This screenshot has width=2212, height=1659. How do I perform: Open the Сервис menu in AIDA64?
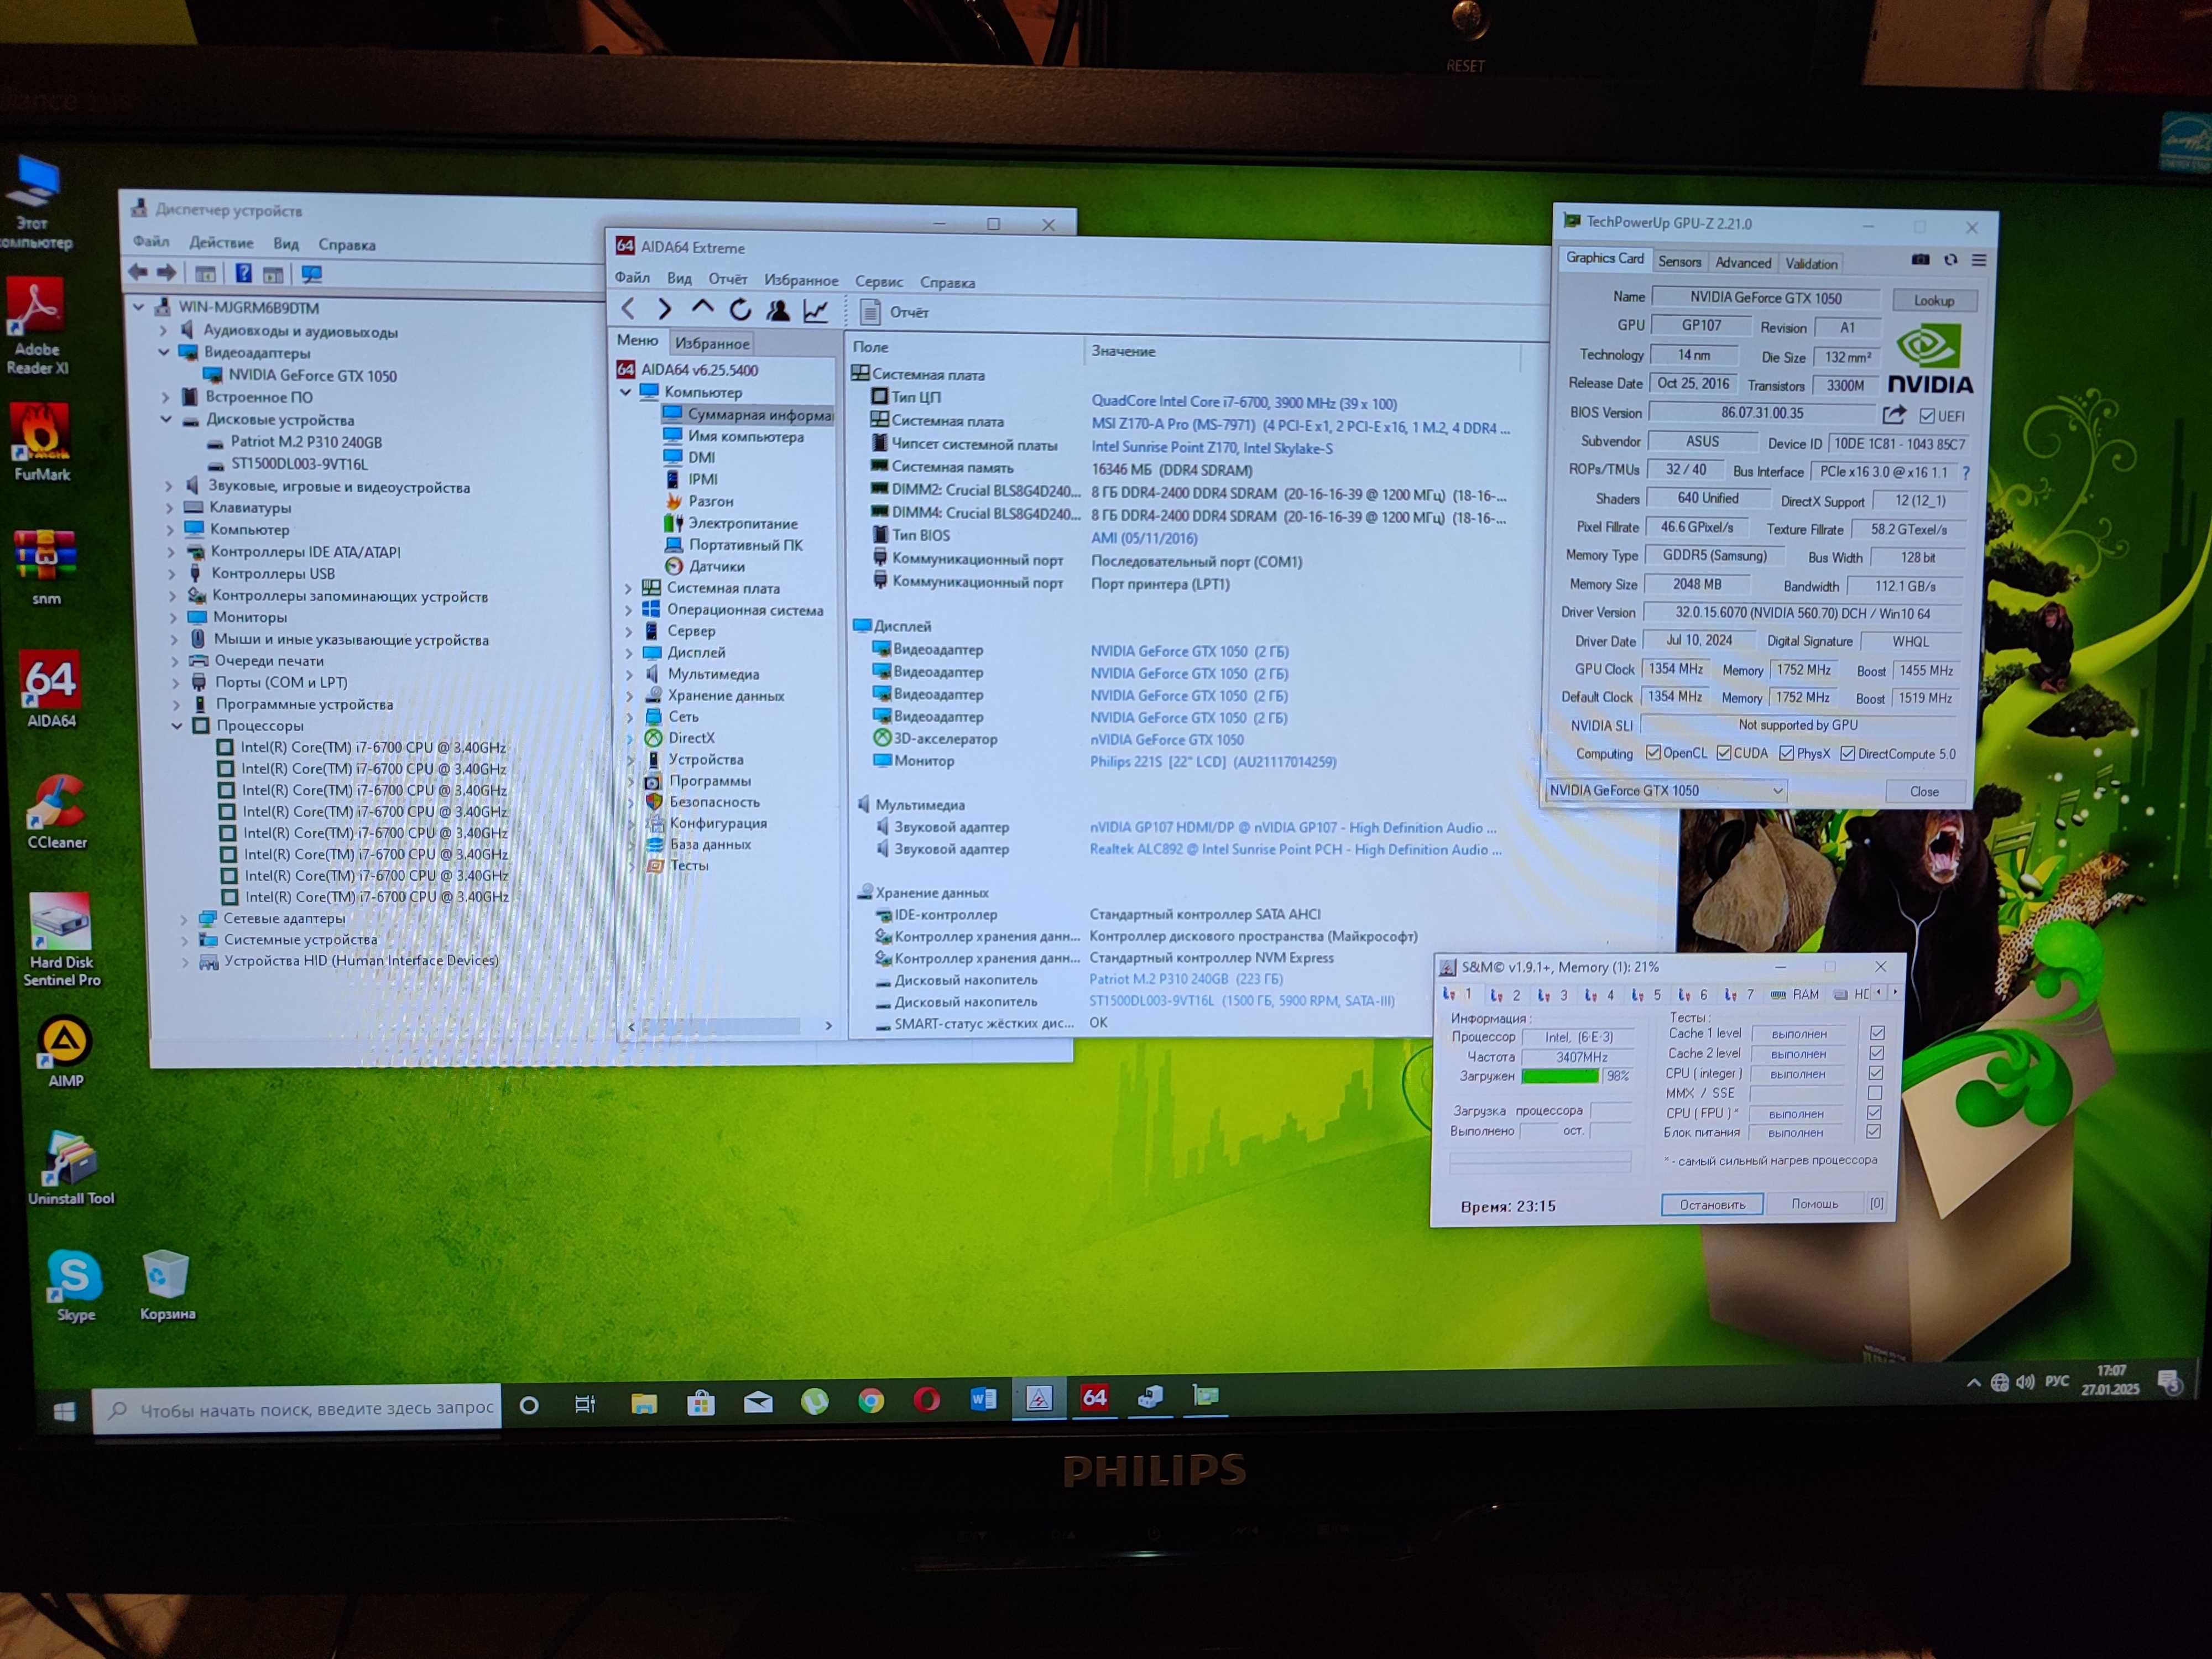[x=878, y=282]
